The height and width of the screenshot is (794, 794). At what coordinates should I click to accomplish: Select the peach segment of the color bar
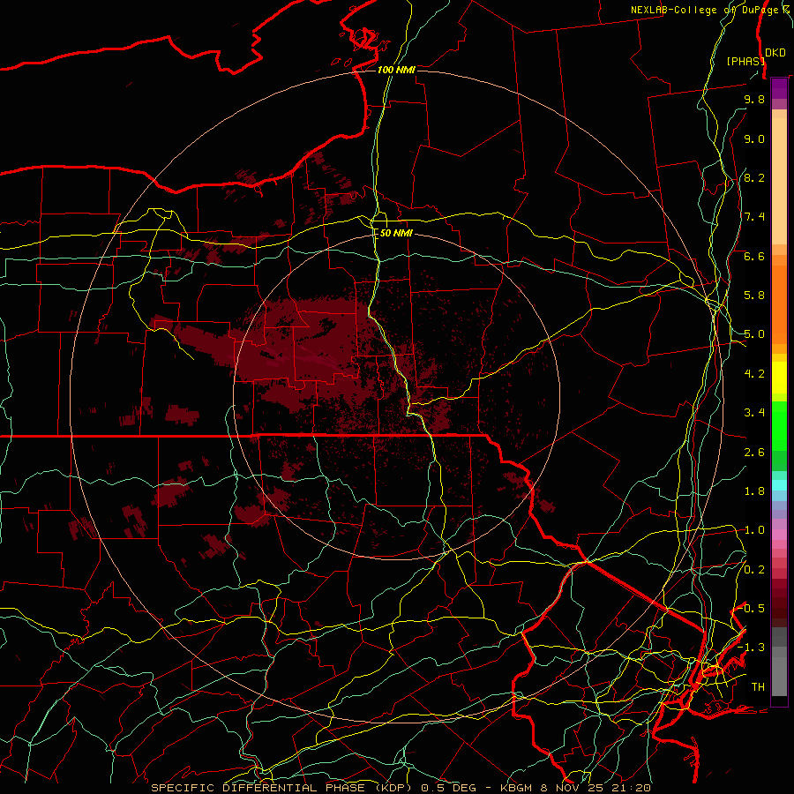click(779, 181)
